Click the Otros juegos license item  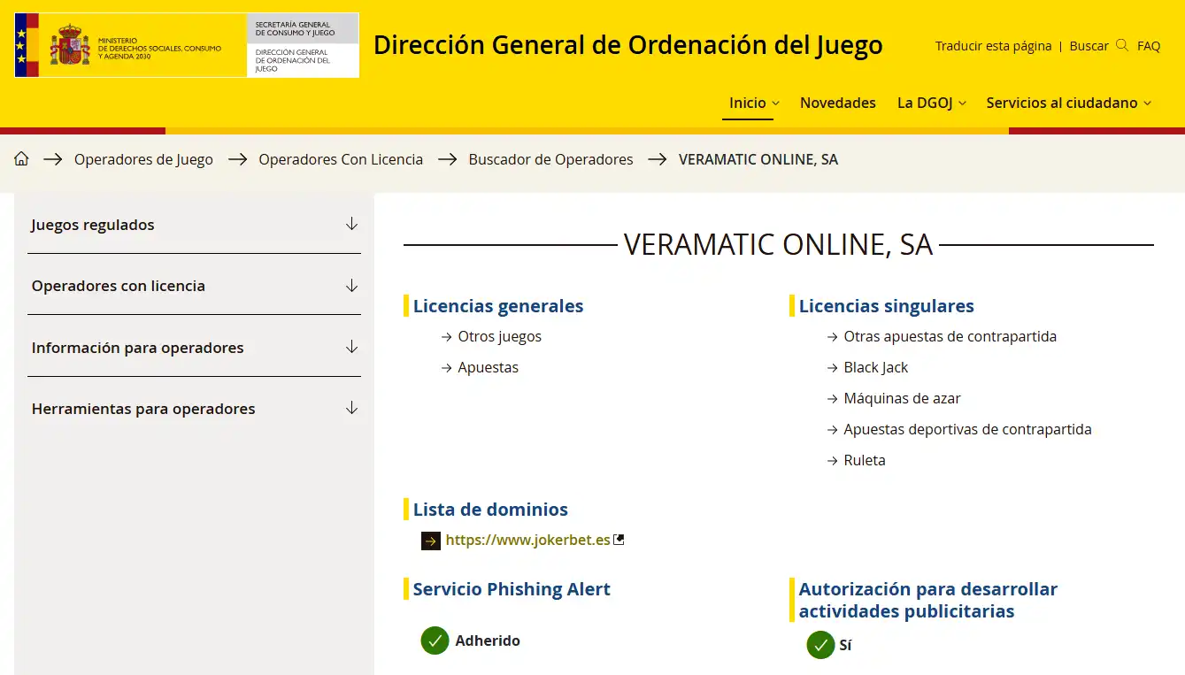click(x=499, y=336)
